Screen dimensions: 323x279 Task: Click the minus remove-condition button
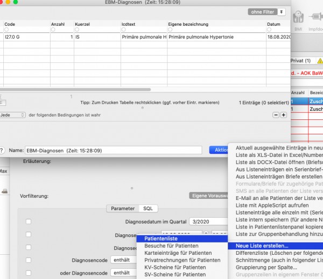tap(276, 115)
